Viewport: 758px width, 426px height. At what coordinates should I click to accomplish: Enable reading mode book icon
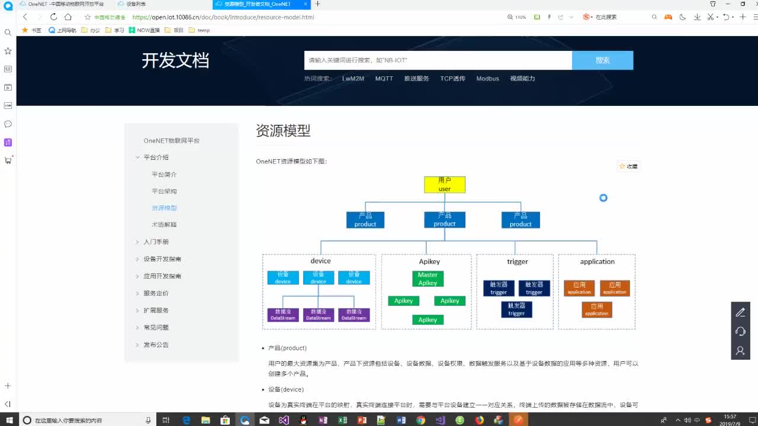pos(537,17)
